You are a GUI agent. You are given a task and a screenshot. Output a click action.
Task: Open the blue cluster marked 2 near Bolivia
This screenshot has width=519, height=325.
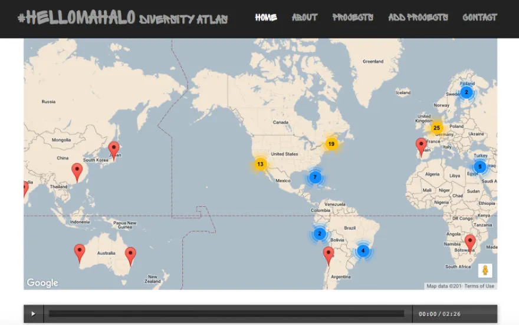tap(320, 234)
